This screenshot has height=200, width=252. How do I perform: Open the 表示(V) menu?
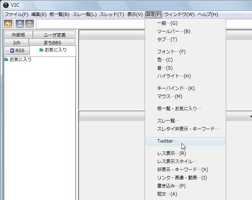pos(135,14)
